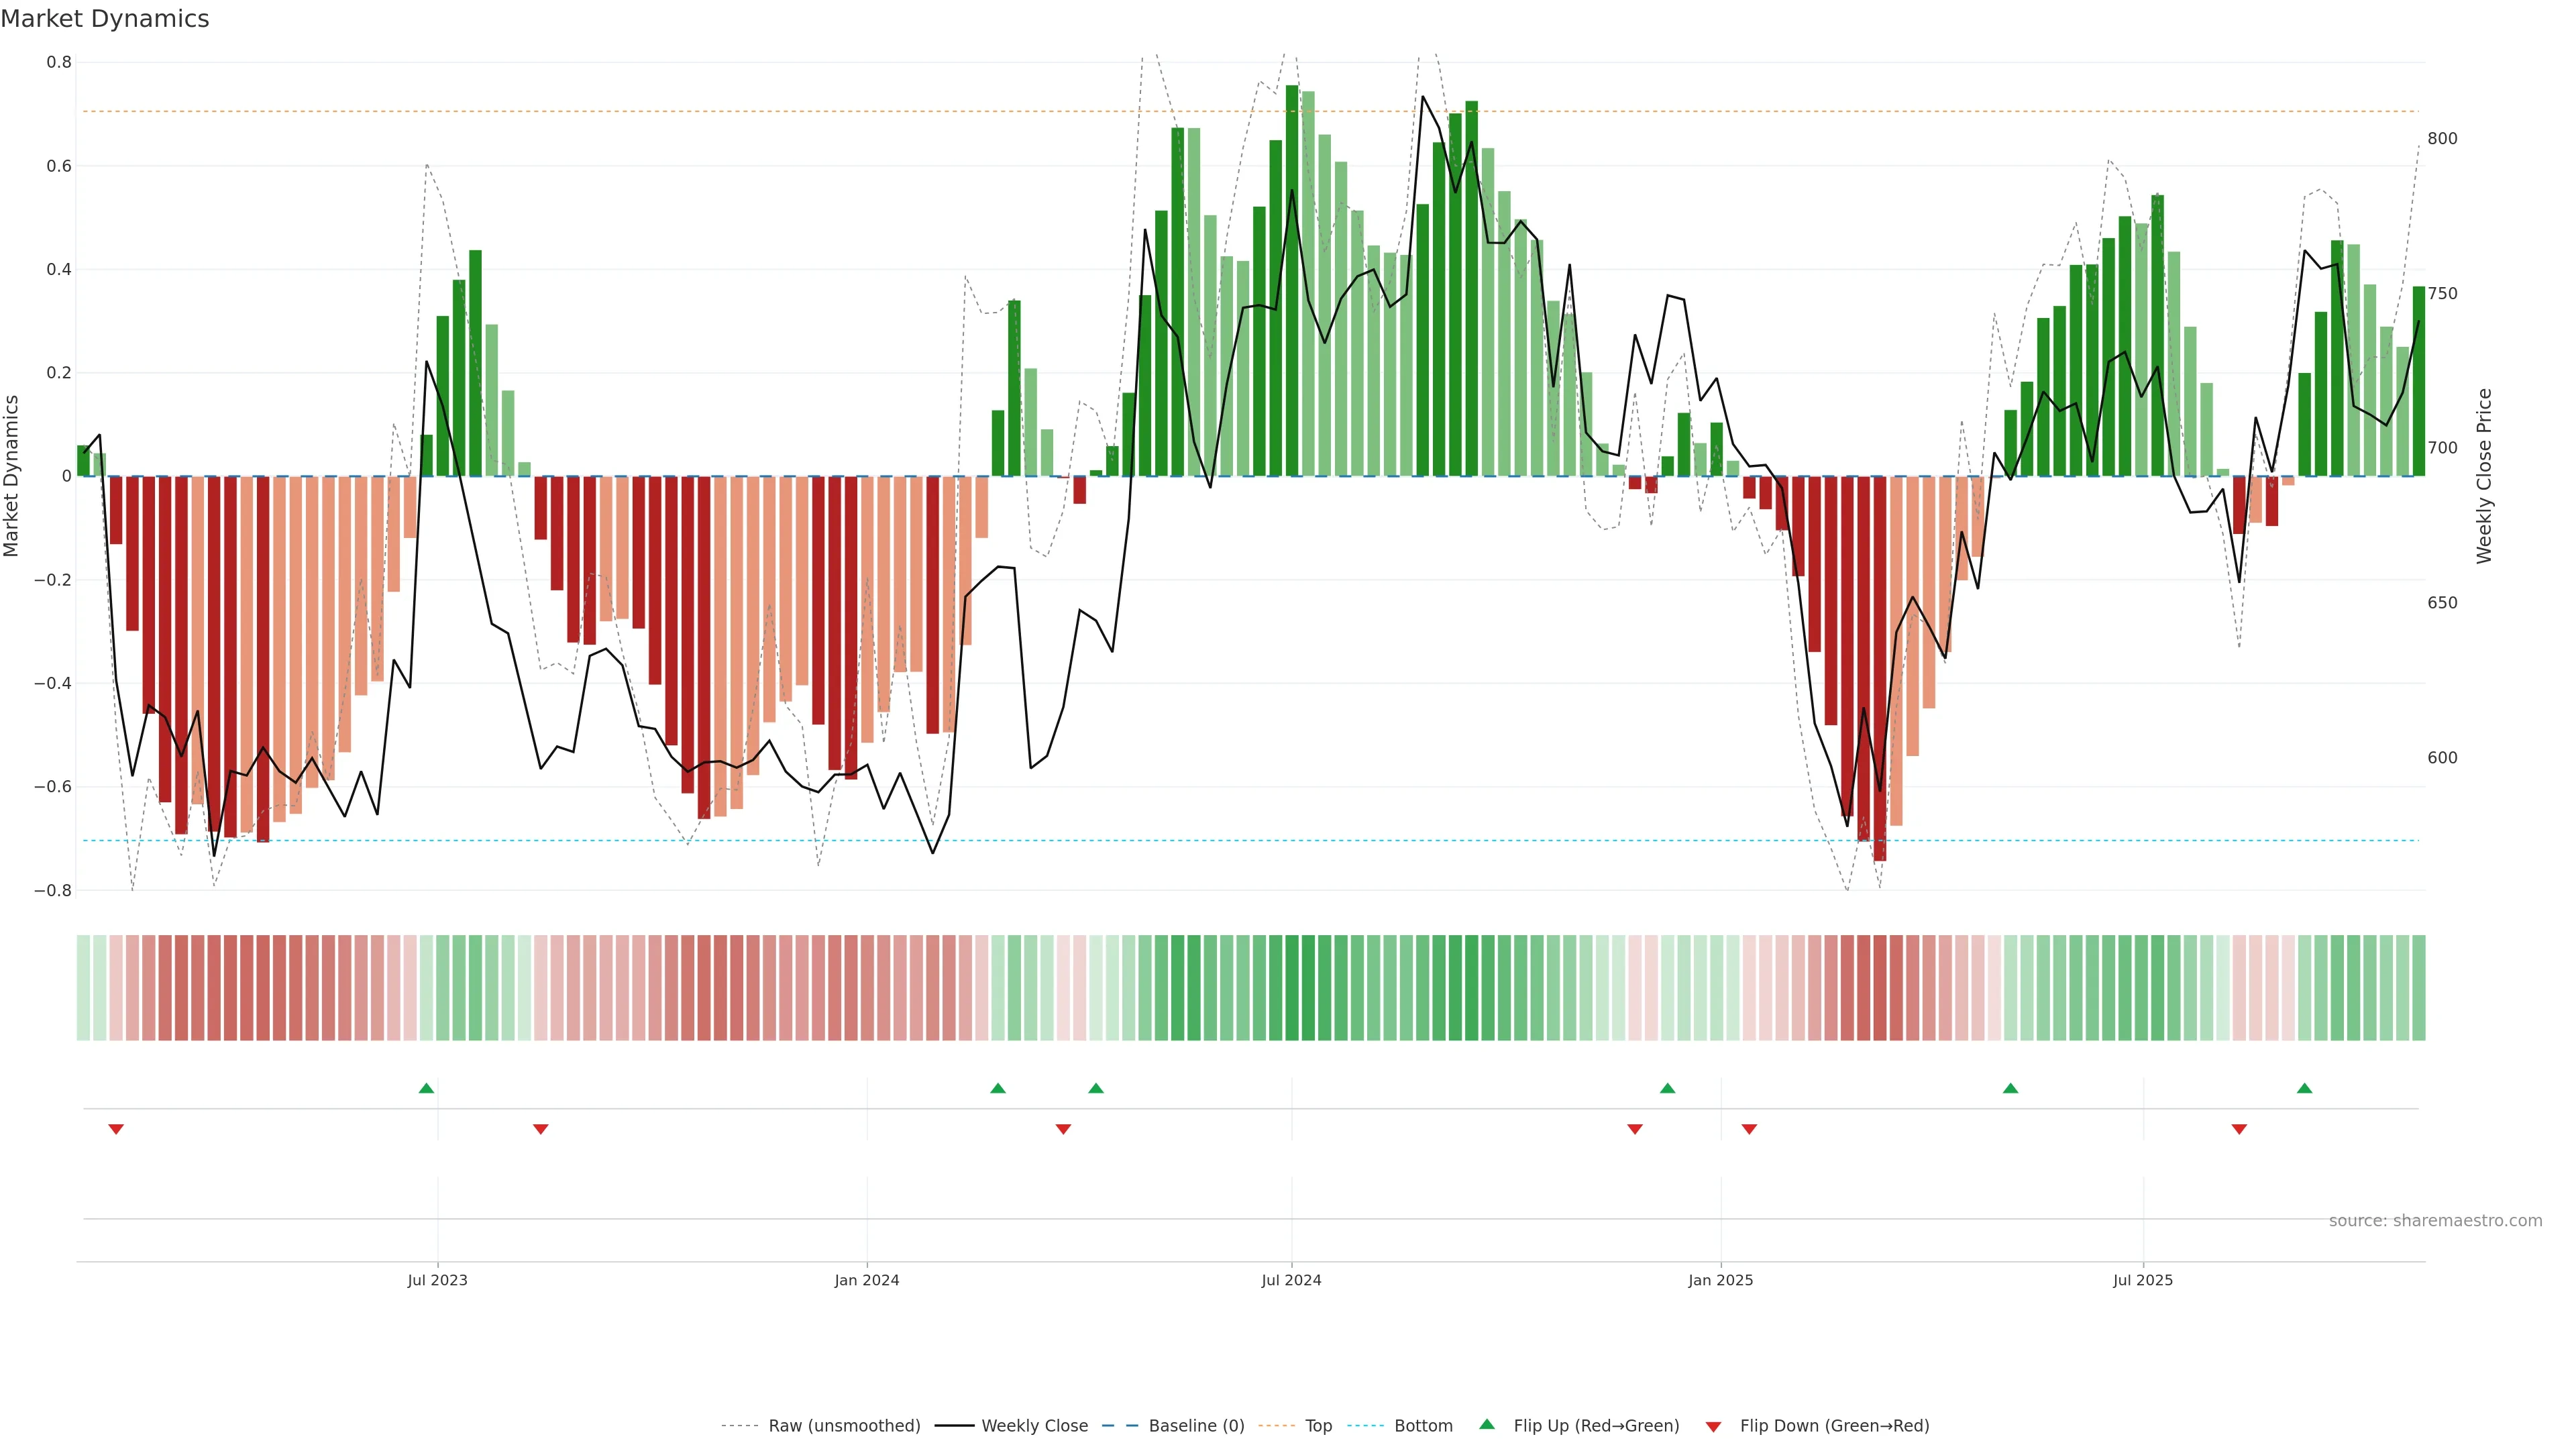The width and height of the screenshot is (2576, 1449).
Task: Click the leftmost red flip-down marker
Action: click(116, 1129)
